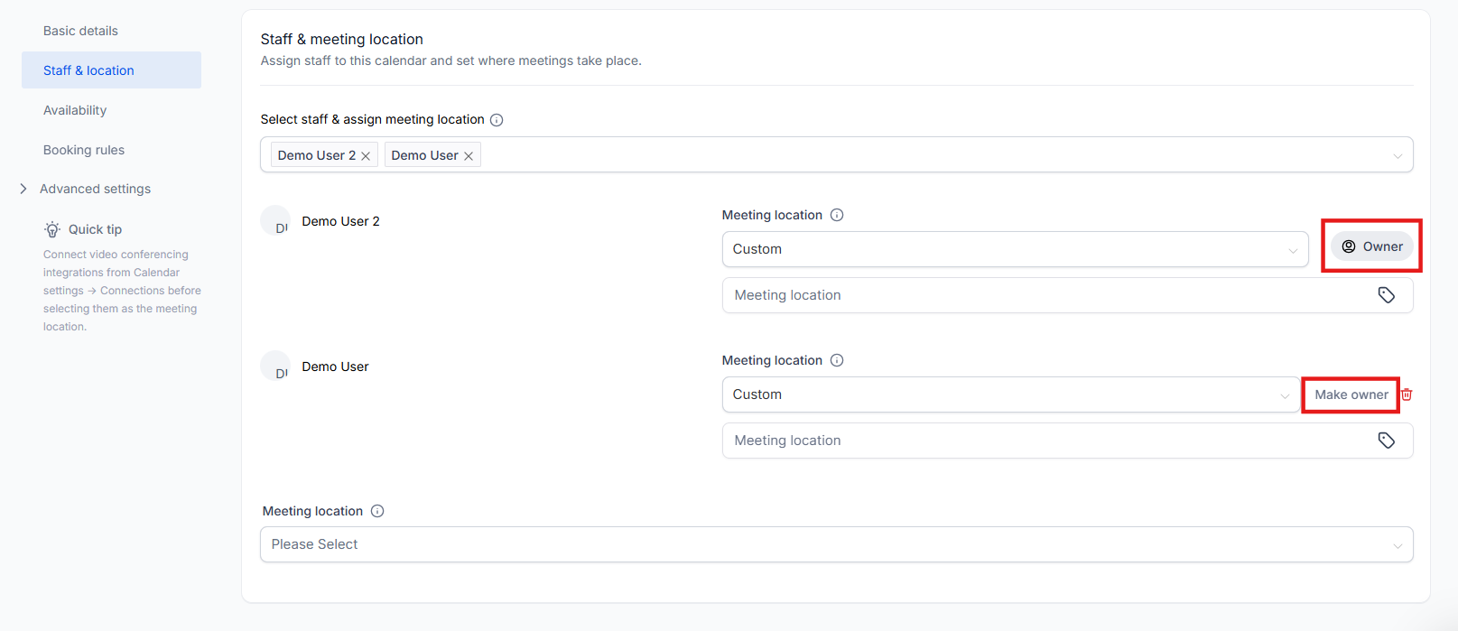Click info icon beside Select staff label
This screenshot has width=1458, height=631.
(497, 120)
